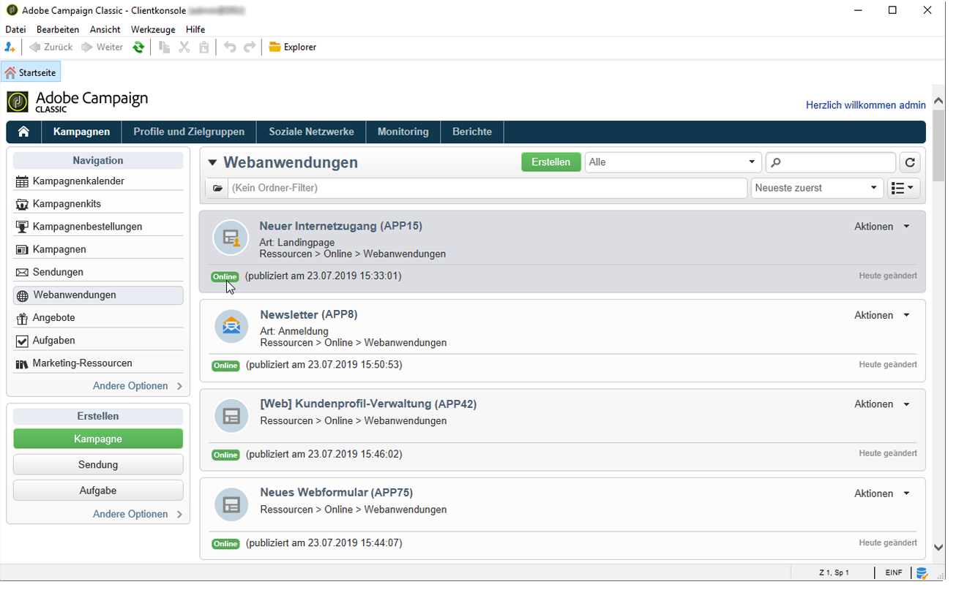Click the Kundenprofil-Verwaltung web app icon
Screen dimensions: 967x598
pyautogui.click(x=232, y=416)
